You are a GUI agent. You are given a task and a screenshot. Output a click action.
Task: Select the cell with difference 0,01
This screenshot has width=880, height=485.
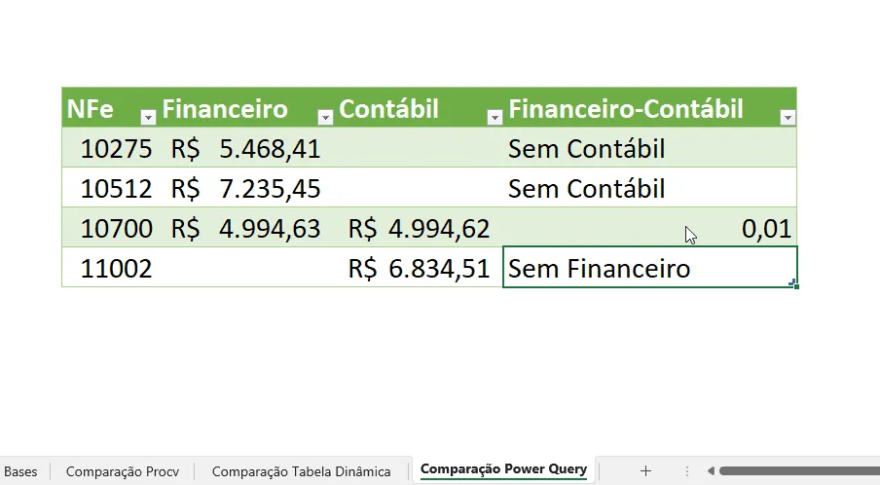pyautogui.click(x=650, y=228)
